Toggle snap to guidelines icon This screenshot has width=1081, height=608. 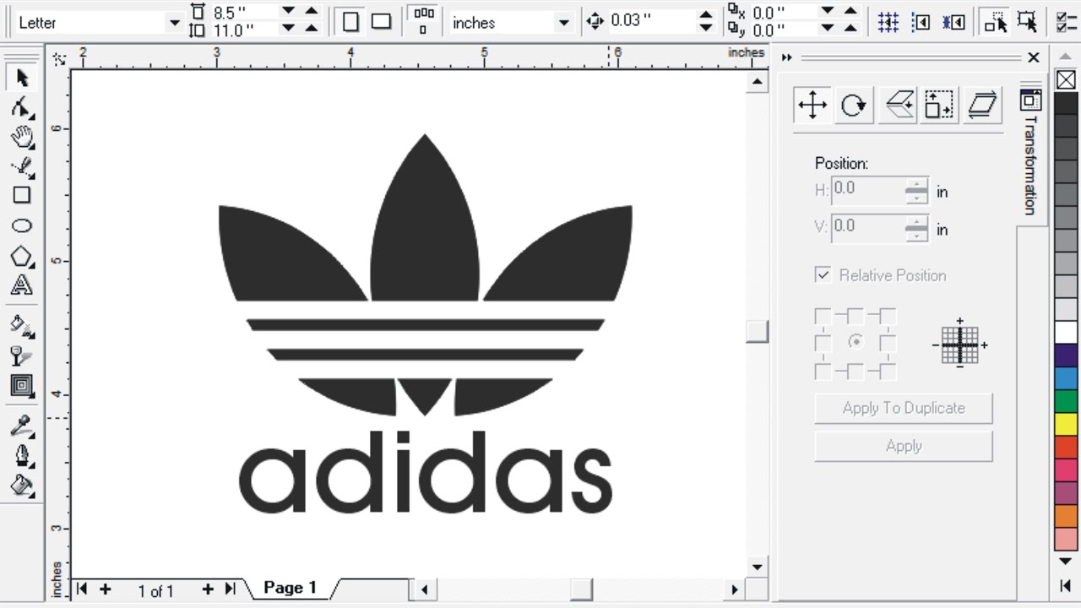921,22
